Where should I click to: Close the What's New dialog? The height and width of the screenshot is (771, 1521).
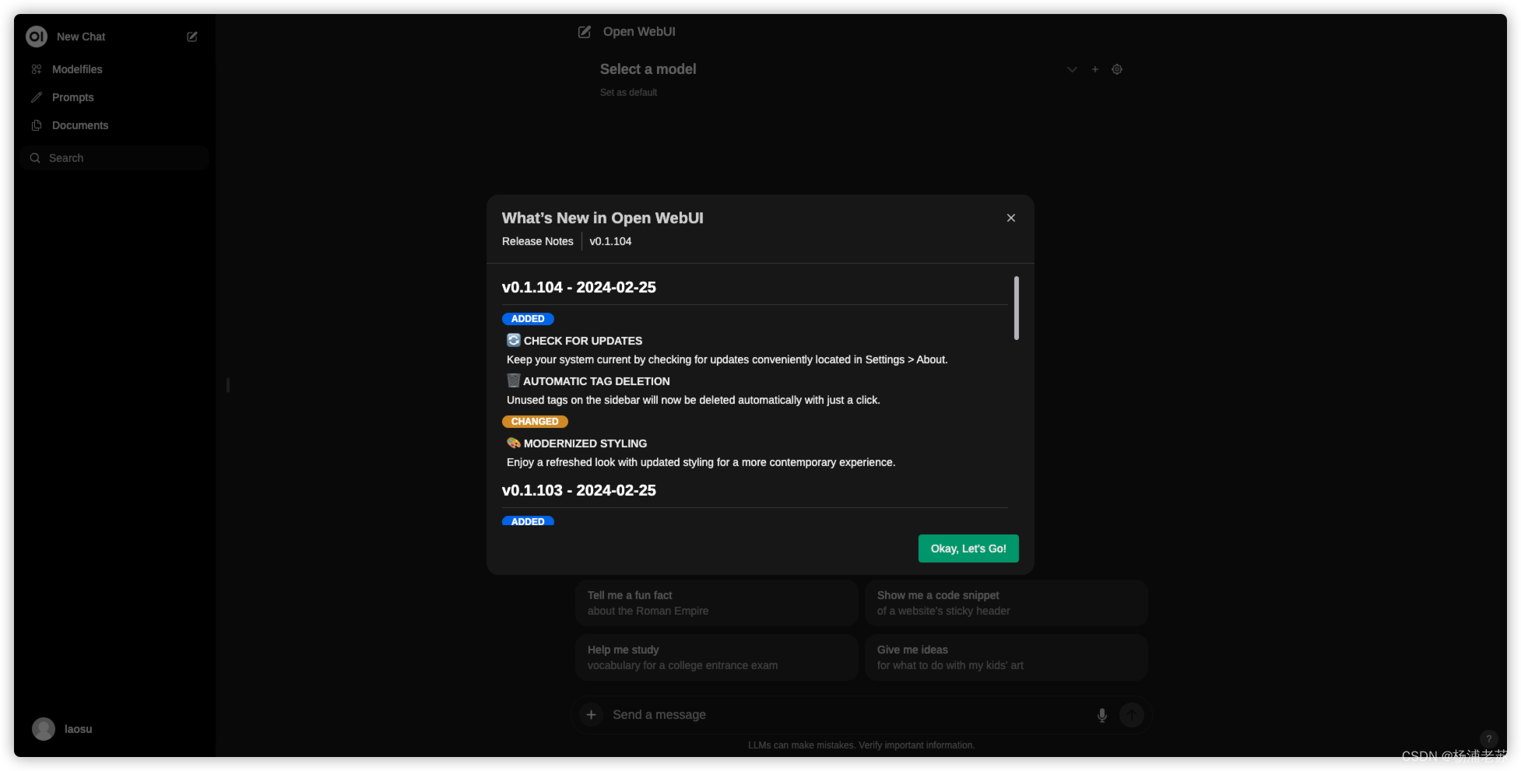coord(1011,218)
